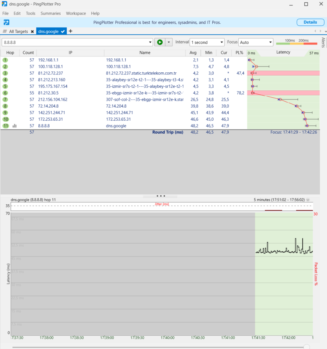Click the Details button in the banner
This screenshot has width=327, height=349.
click(310, 22)
